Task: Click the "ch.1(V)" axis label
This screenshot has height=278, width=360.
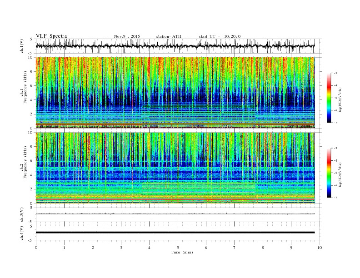Action: [22, 46]
